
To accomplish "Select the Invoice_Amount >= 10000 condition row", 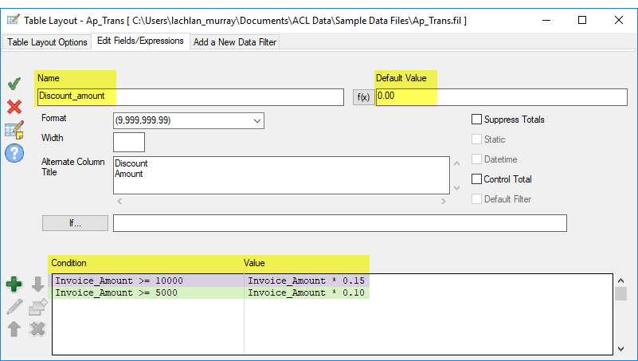I will [147, 281].
